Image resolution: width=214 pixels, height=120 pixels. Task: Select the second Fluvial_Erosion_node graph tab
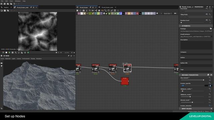107,7
